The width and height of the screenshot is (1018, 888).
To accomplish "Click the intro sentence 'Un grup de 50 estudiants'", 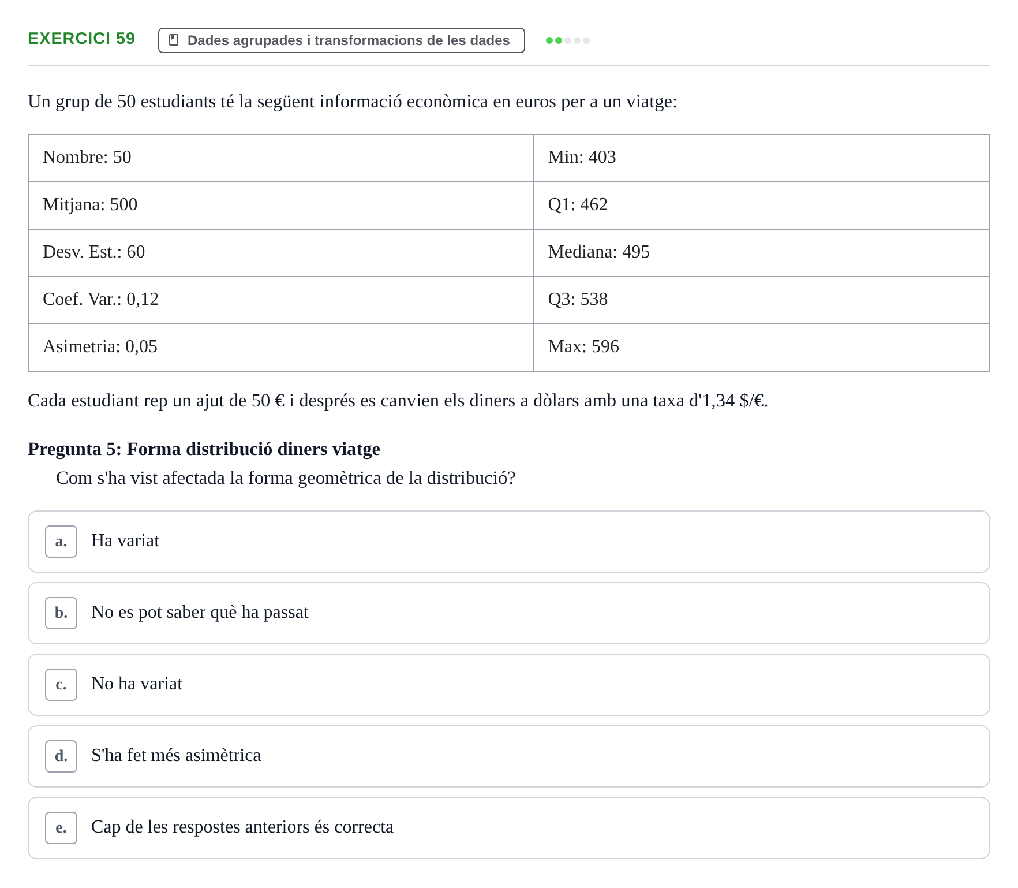I will tap(352, 102).
